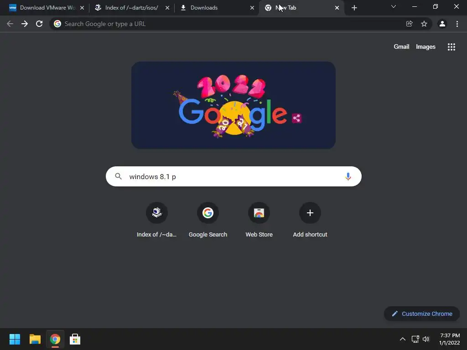
Task: Open the Images link
Action: 425,47
